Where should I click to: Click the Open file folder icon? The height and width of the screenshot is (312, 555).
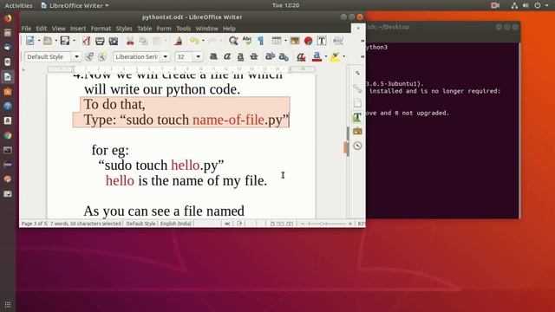pos(48,41)
